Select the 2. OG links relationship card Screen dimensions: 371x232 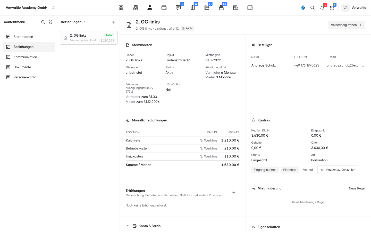pos(89,38)
